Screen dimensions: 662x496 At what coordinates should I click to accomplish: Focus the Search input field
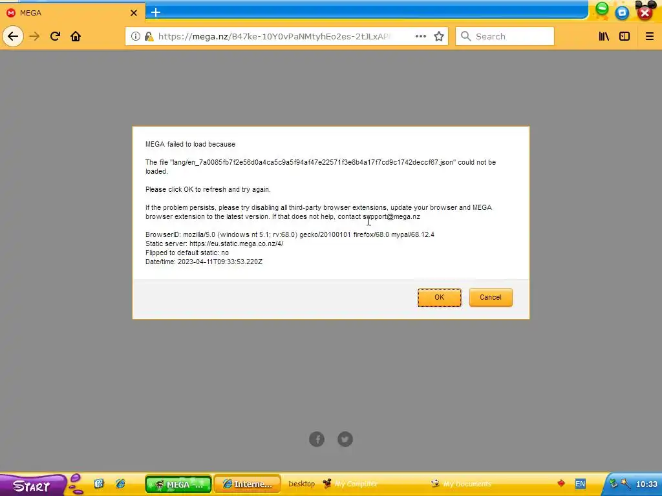[x=504, y=36]
